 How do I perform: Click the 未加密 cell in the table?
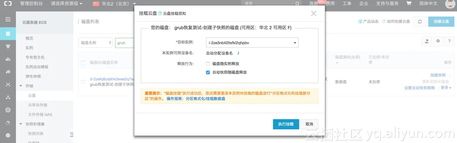(x=374, y=82)
